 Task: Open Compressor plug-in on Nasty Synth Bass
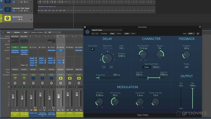15,51
